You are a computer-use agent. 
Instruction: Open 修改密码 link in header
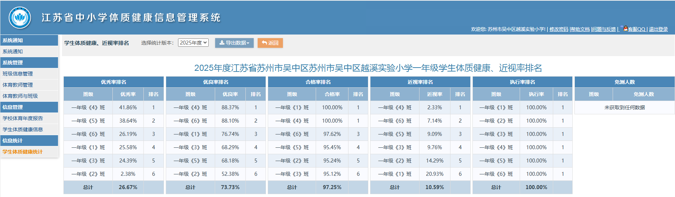[559, 29]
